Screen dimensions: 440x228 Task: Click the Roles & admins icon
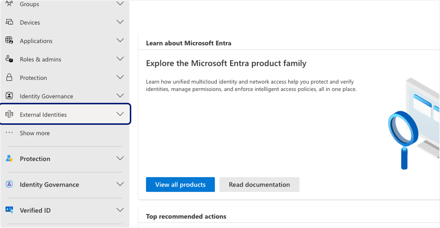click(9, 59)
